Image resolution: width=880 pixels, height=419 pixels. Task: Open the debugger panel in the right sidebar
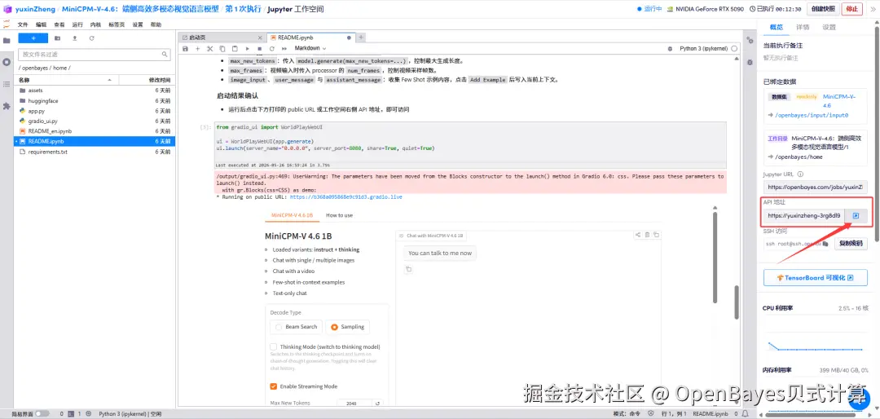click(750, 62)
